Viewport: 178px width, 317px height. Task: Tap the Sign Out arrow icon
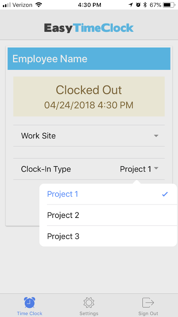pos(148,303)
